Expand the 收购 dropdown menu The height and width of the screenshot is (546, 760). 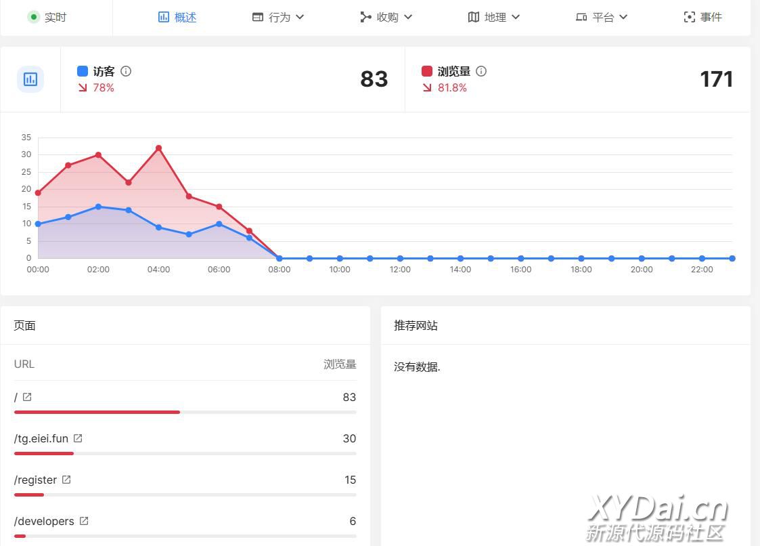coord(386,17)
